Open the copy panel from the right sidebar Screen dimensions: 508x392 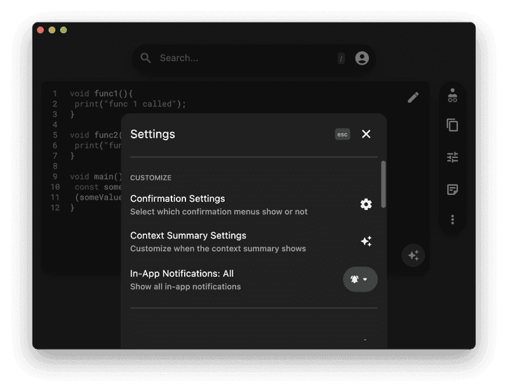pos(452,126)
